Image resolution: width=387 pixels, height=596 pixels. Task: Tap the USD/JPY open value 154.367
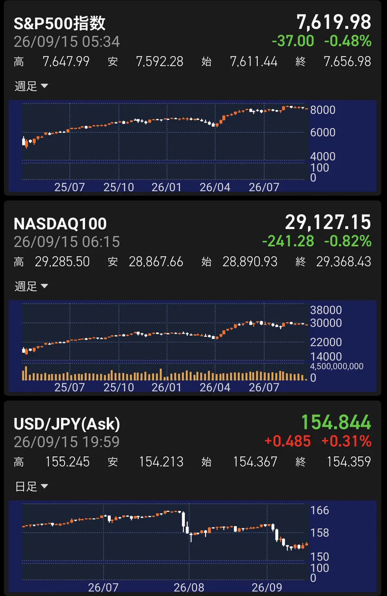click(x=255, y=462)
